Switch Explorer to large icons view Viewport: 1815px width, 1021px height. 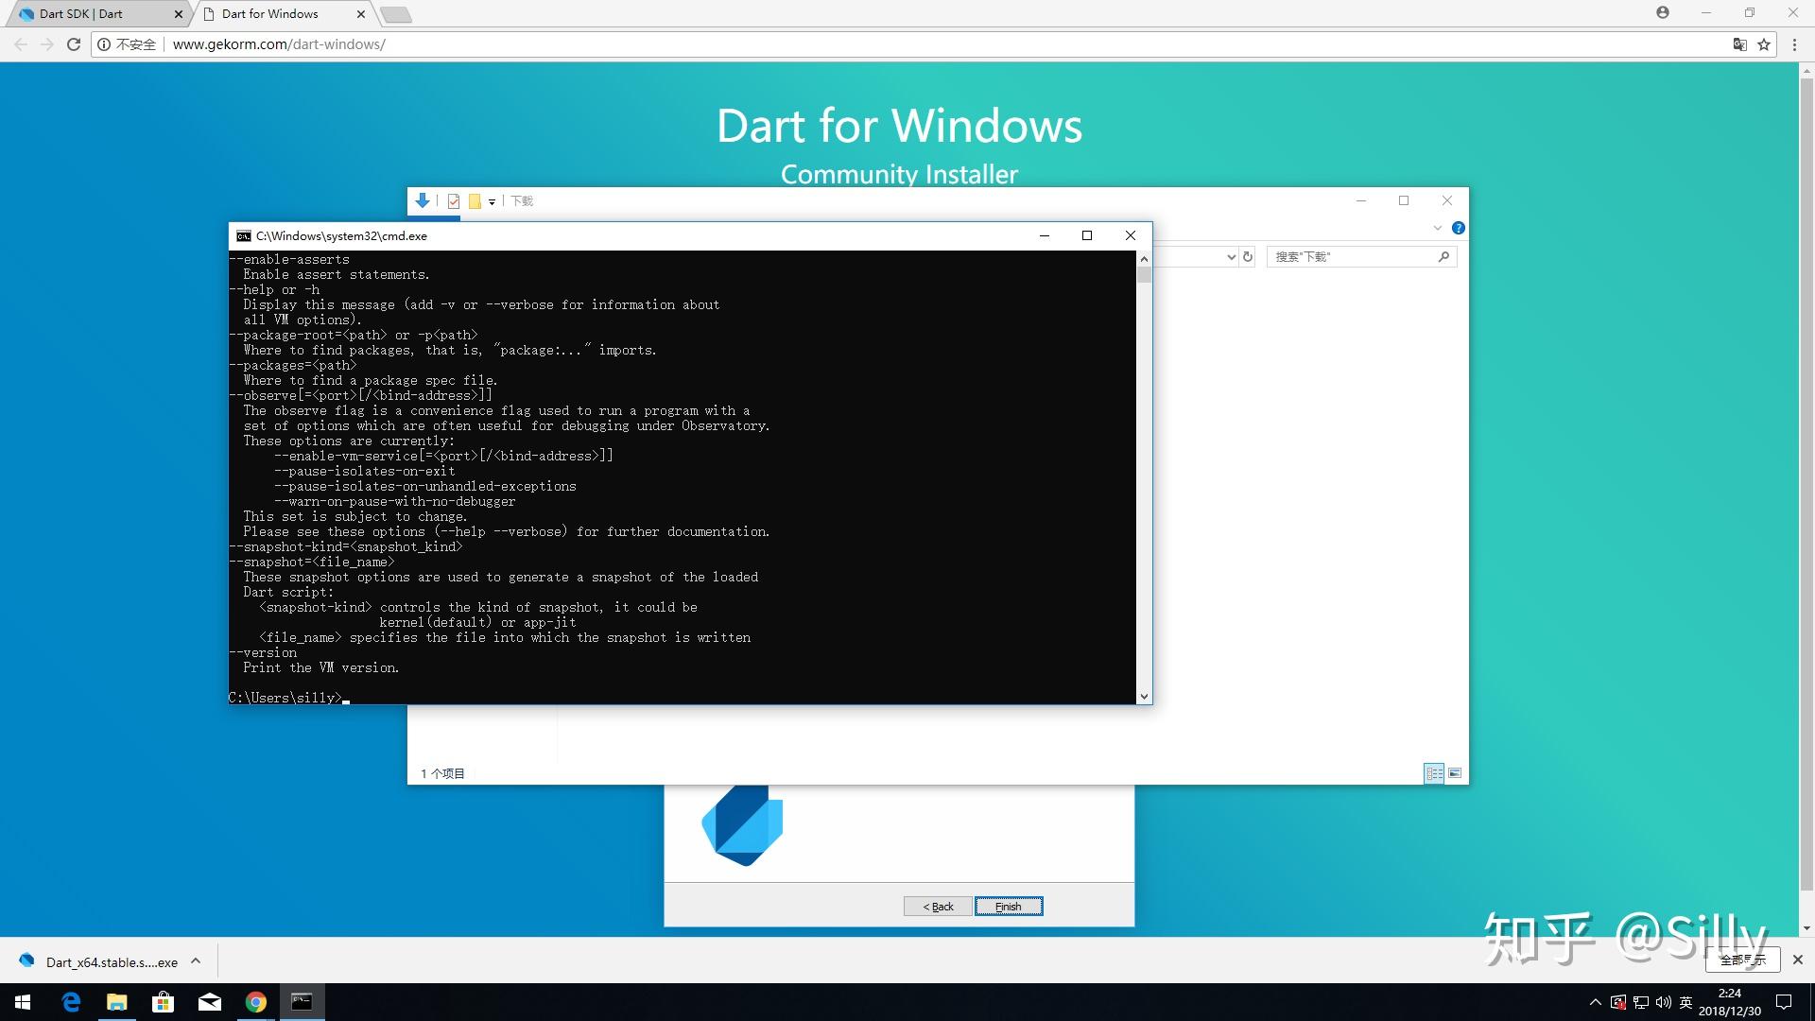click(1455, 773)
